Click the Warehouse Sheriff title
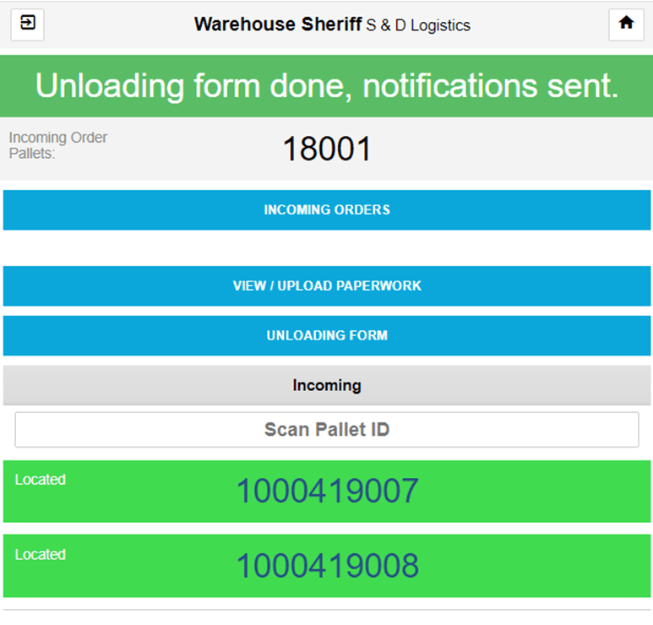The height and width of the screenshot is (625, 653). click(277, 24)
